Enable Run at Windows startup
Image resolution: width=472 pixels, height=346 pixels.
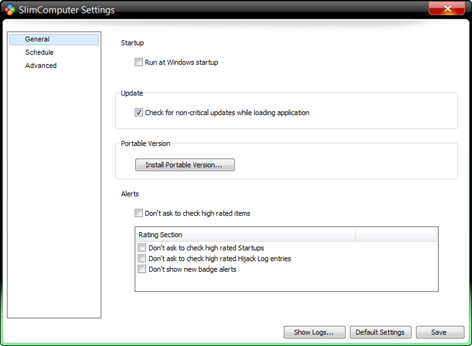[x=138, y=62]
